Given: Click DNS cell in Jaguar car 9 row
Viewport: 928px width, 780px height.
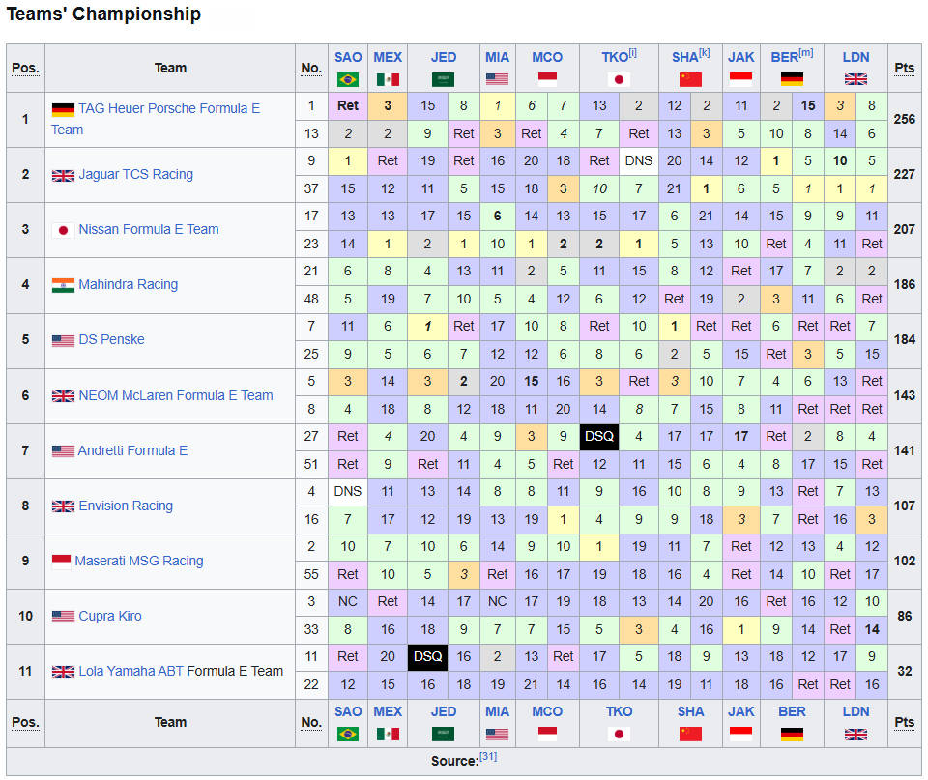Looking at the screenshot, I should click(x=639, y=161).
